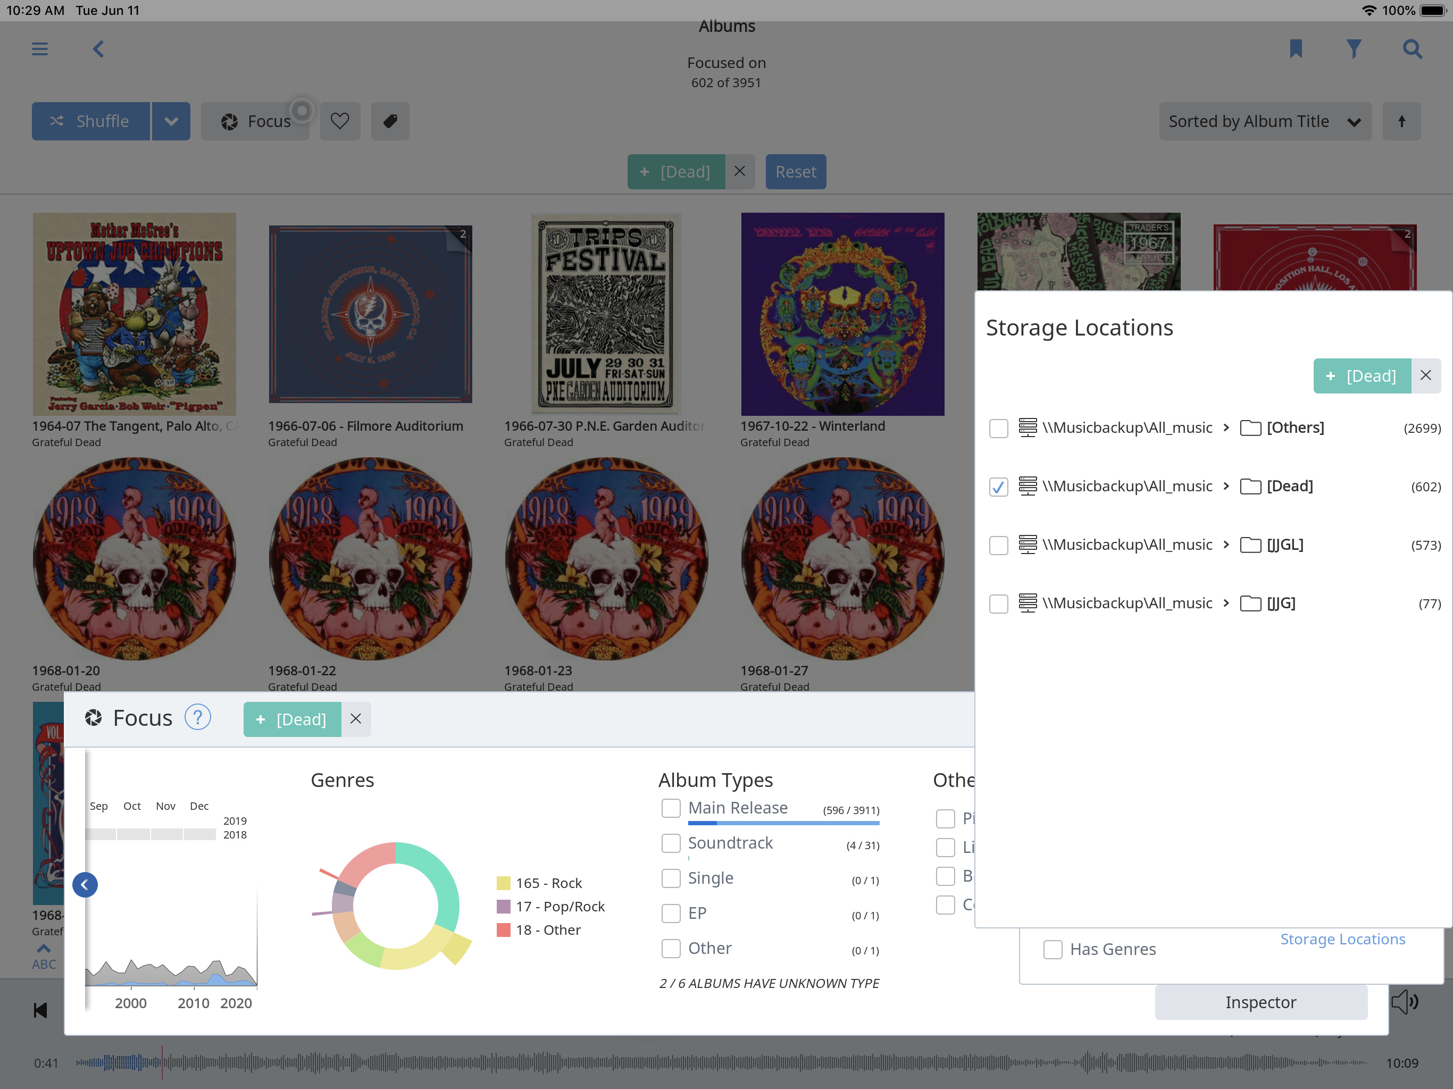Click the Reset button

click(x=796, y=171)
